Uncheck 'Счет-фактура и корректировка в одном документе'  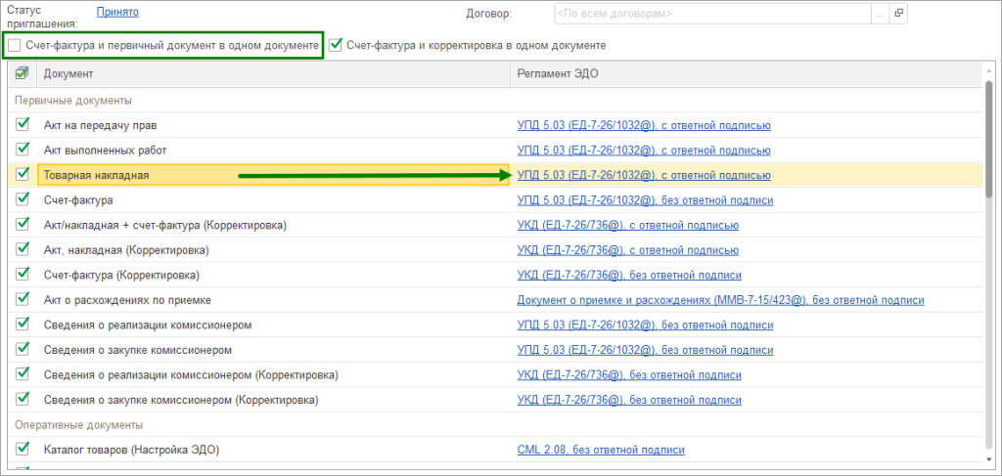click(337, 45)
